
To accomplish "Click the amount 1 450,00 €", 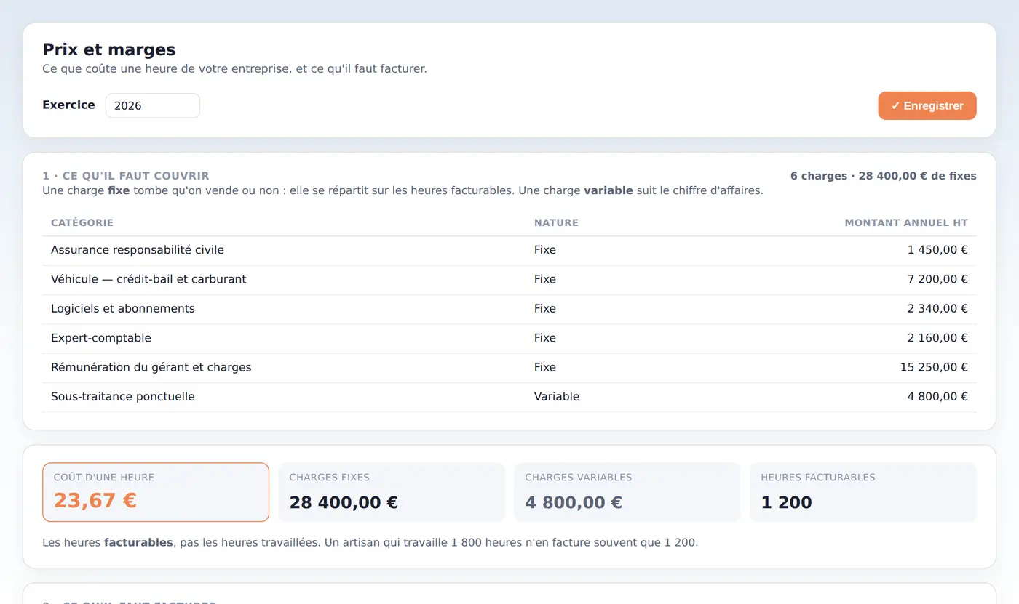I will coord(937,250).
